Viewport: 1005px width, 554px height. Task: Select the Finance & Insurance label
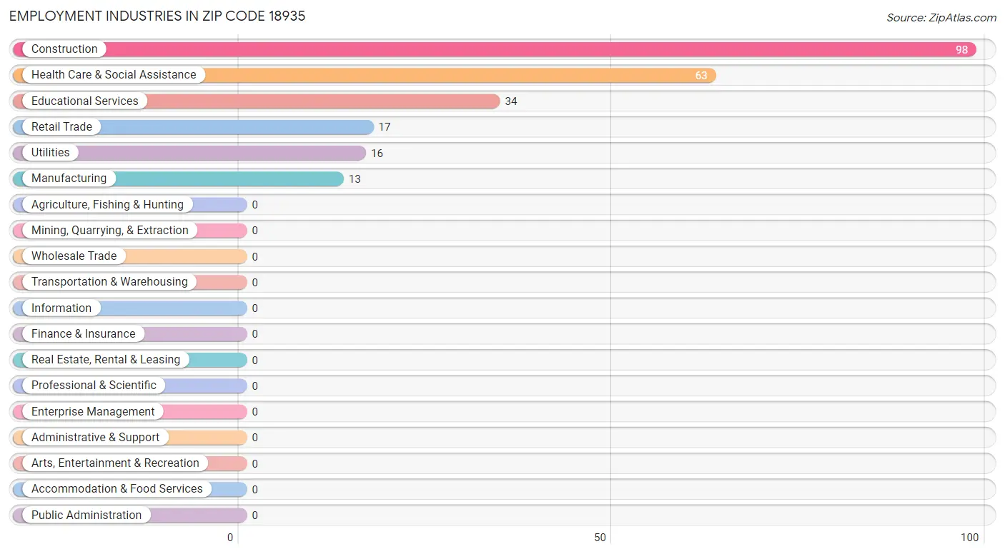tap(83, 334)
